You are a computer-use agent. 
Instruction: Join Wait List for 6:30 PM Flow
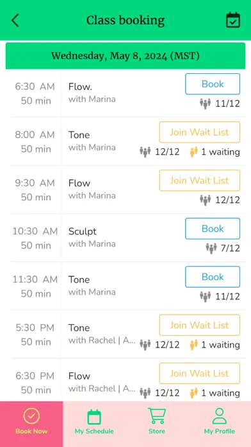tap(200, 373)
